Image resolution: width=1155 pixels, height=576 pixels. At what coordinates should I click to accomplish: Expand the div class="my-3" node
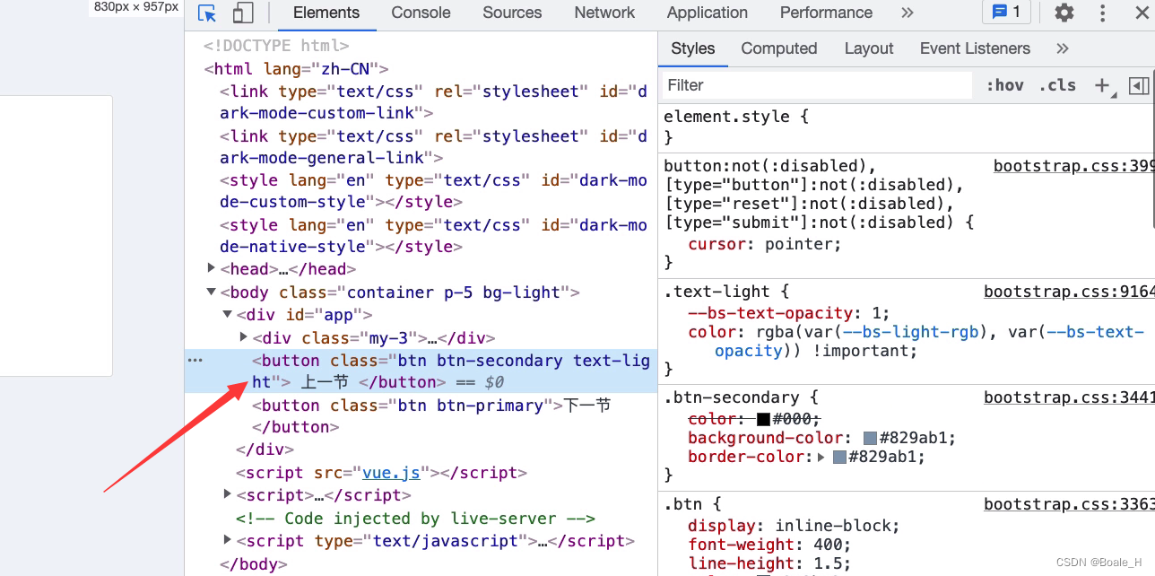[x=244, y=337]
